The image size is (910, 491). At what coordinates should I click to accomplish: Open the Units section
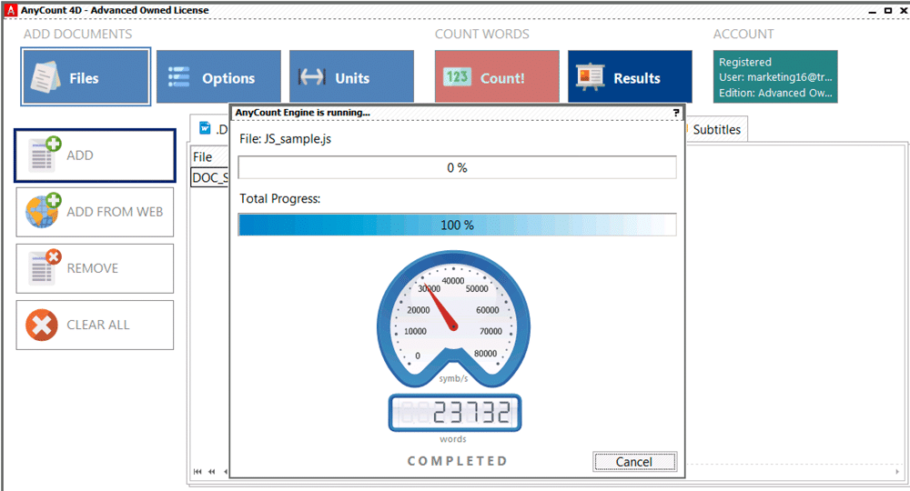pyautogui.click(x=351, y=76)
